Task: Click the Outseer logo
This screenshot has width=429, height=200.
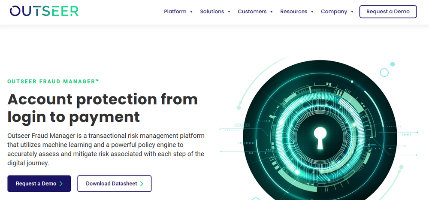Action: [44, 11]
